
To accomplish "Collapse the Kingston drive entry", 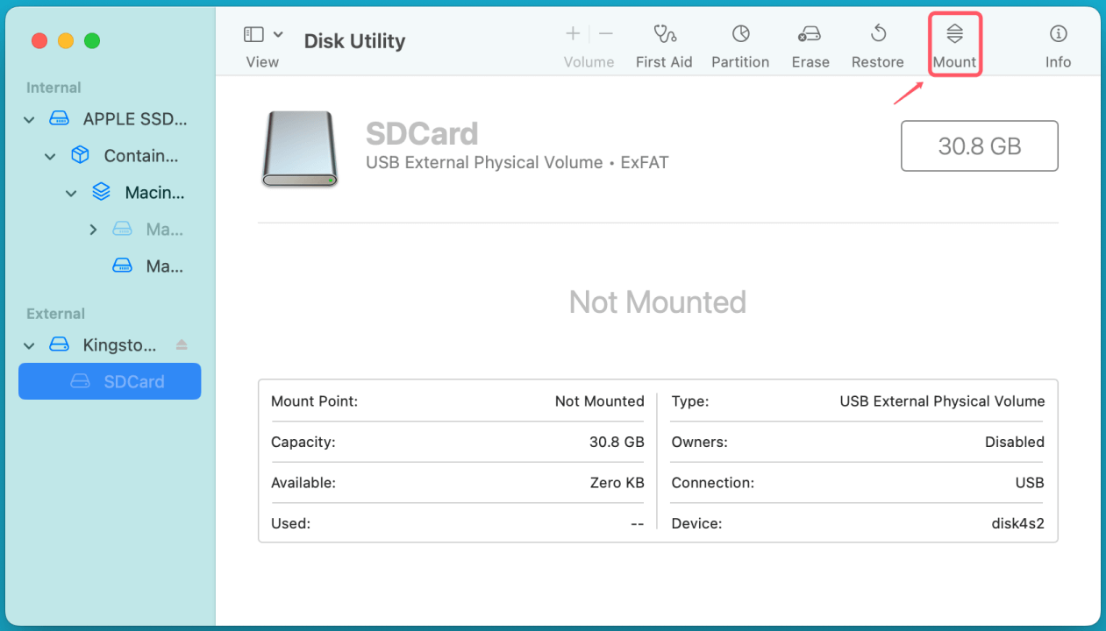I will point(29,344).
